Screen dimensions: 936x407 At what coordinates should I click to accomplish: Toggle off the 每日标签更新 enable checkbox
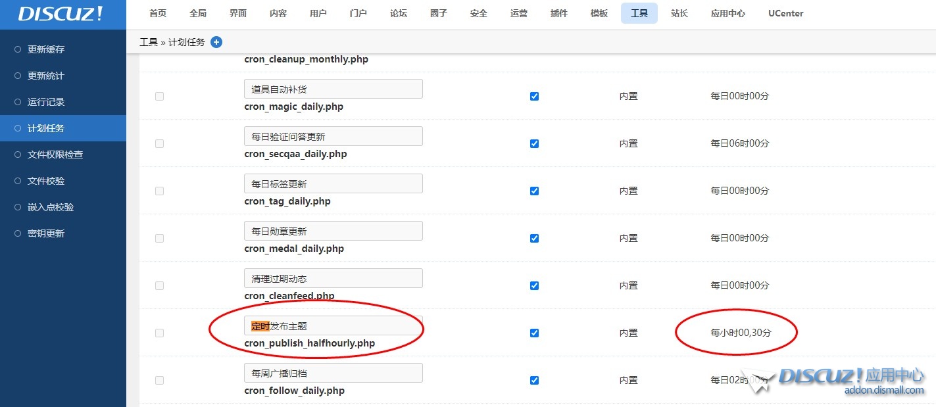[x=533, y=191]
